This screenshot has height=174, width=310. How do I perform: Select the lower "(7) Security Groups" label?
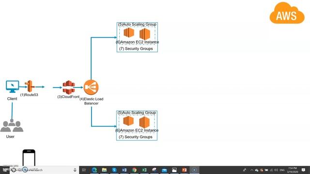[136, 137]
